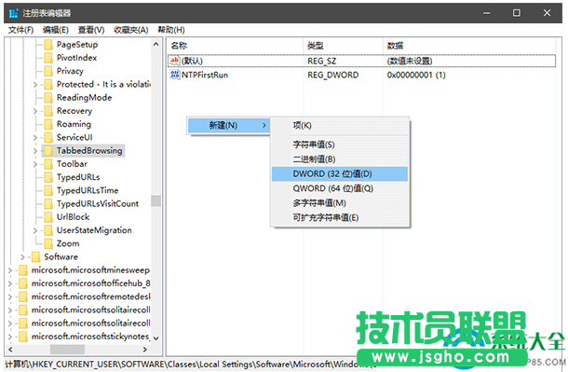Click tree vertical scrollbar thumb
The width and height of the screenshot is (568, 372).
156,200
